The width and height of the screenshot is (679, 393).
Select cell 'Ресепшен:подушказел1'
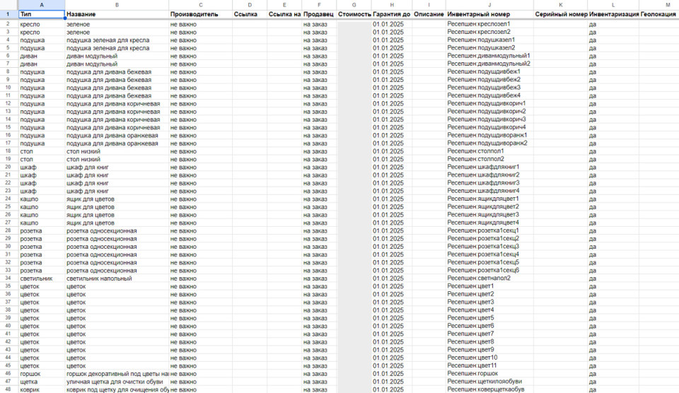(x=489, y=40)
